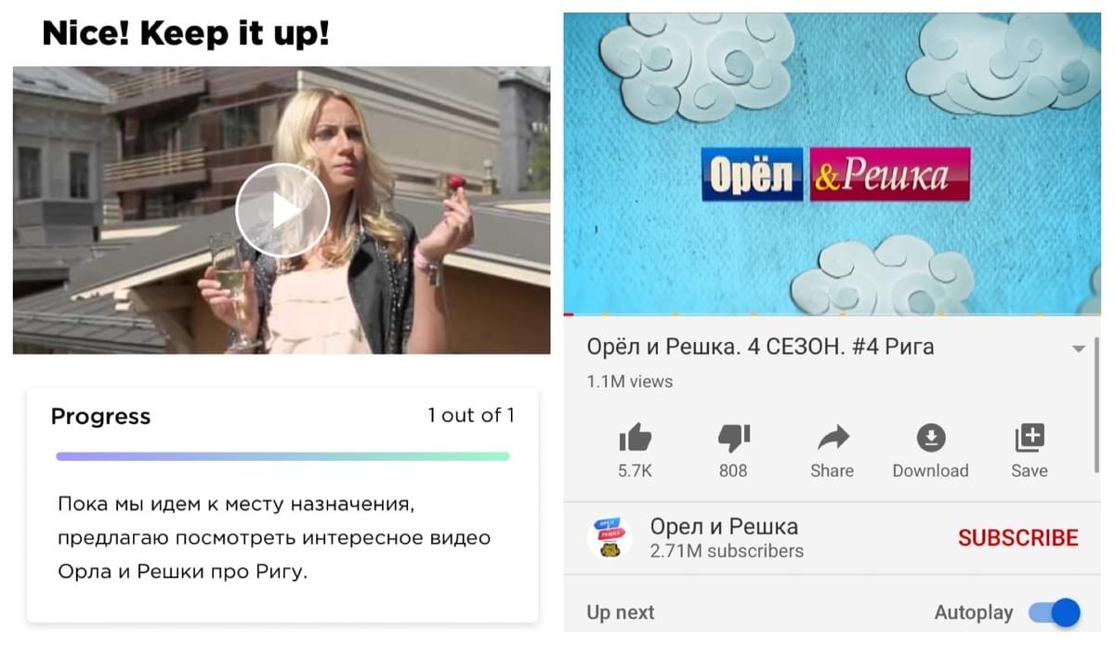
Task: Click the Progress gradient bar
Action: (282, 456)
